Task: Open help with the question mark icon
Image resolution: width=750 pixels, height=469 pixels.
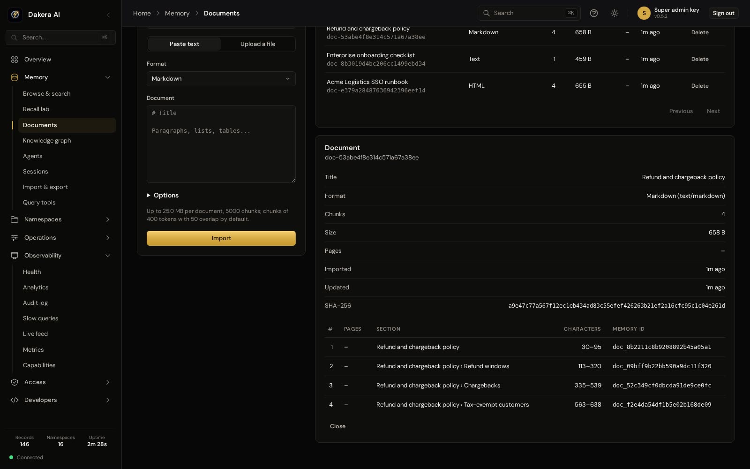Action: pos(594,13)
